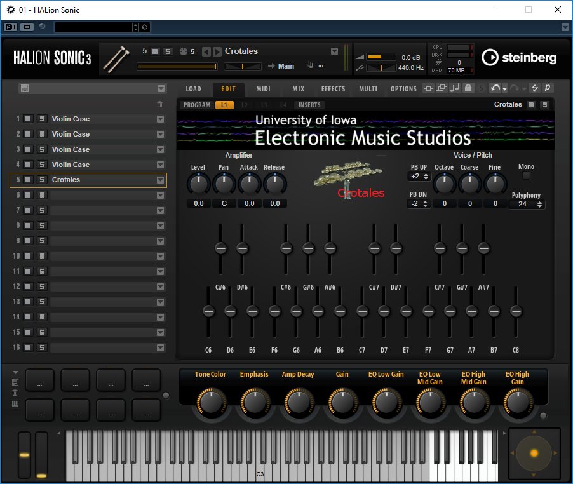Click the Main output selector

(x=286, y=66)
